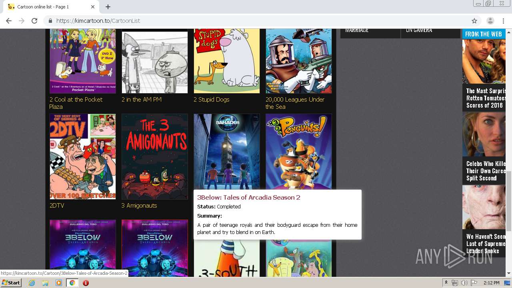Image resolution: width=512 pixels, height=288 pixels.
Task: Open 2DTV title link
Action: (x=57, y=205)
